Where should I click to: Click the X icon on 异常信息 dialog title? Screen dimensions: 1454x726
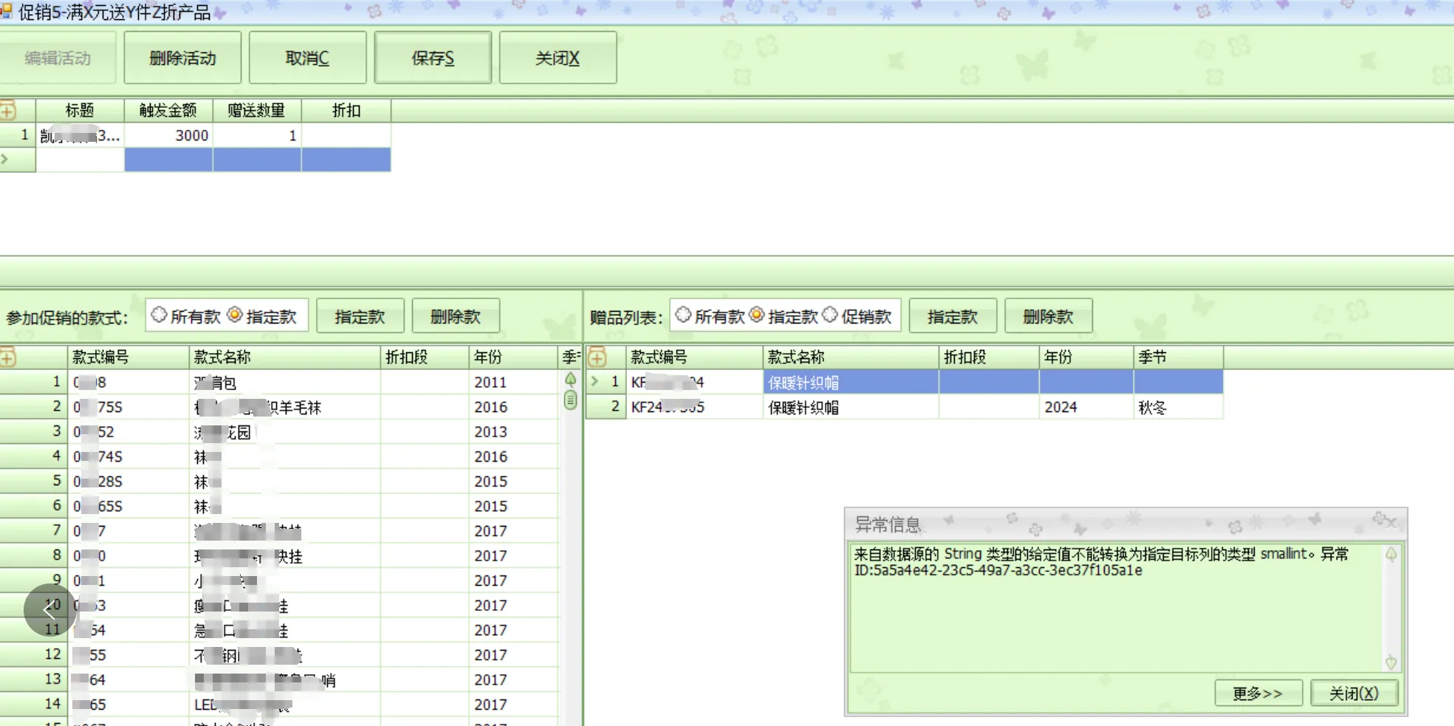tap(1391, 522)
